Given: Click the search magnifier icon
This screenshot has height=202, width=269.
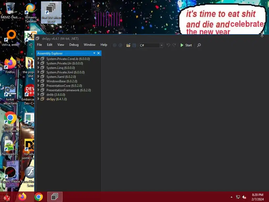Looking at the screenshot, I should coord(199,45).
